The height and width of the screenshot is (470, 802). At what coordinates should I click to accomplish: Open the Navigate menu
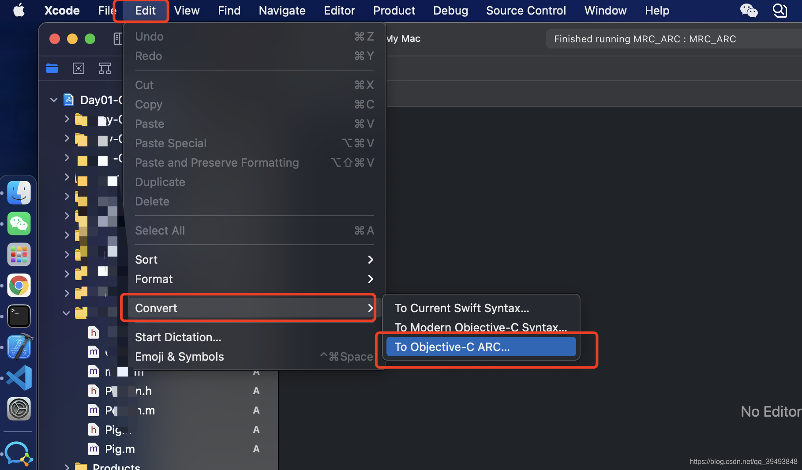(282, 11)
